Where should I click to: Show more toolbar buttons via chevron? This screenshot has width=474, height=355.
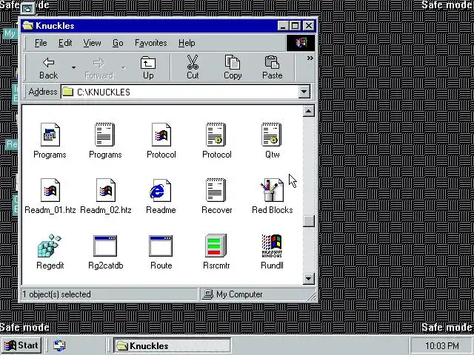pyautogui.click(x=310, y=58)
